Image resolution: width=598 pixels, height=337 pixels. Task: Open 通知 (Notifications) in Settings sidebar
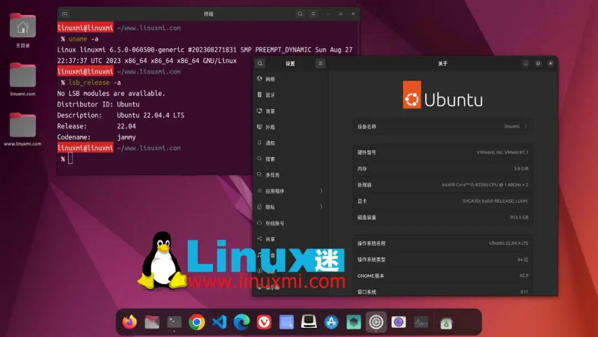[291, 143]
